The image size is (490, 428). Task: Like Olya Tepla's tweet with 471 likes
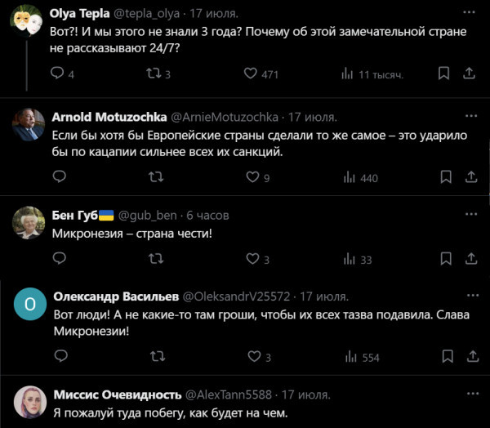click(252, 74)
